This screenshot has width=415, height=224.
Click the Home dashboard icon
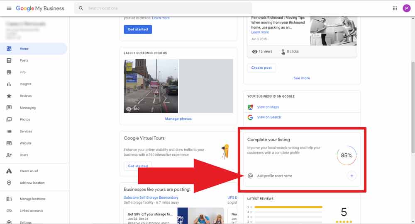(x=9, y=48)
